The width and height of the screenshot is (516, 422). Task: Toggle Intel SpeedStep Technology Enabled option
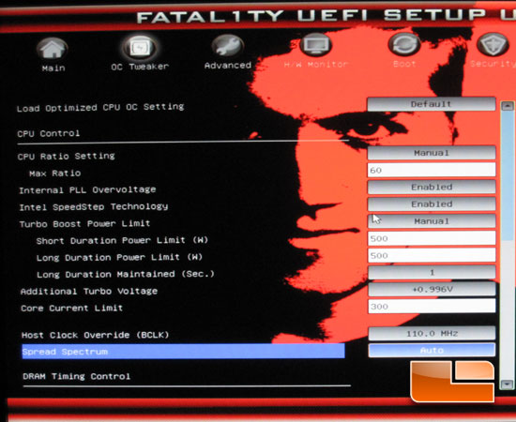pos(432,204)
